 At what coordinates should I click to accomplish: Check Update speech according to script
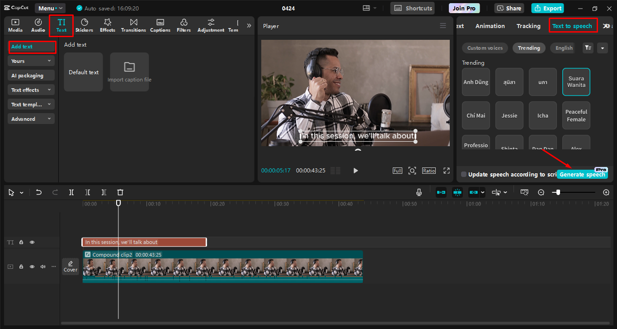464,174
